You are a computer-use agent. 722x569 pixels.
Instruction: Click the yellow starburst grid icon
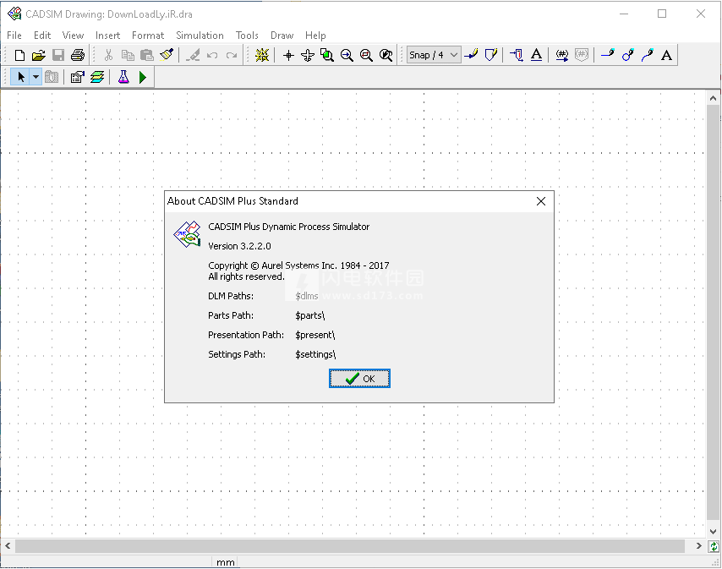tap(262, 55)
